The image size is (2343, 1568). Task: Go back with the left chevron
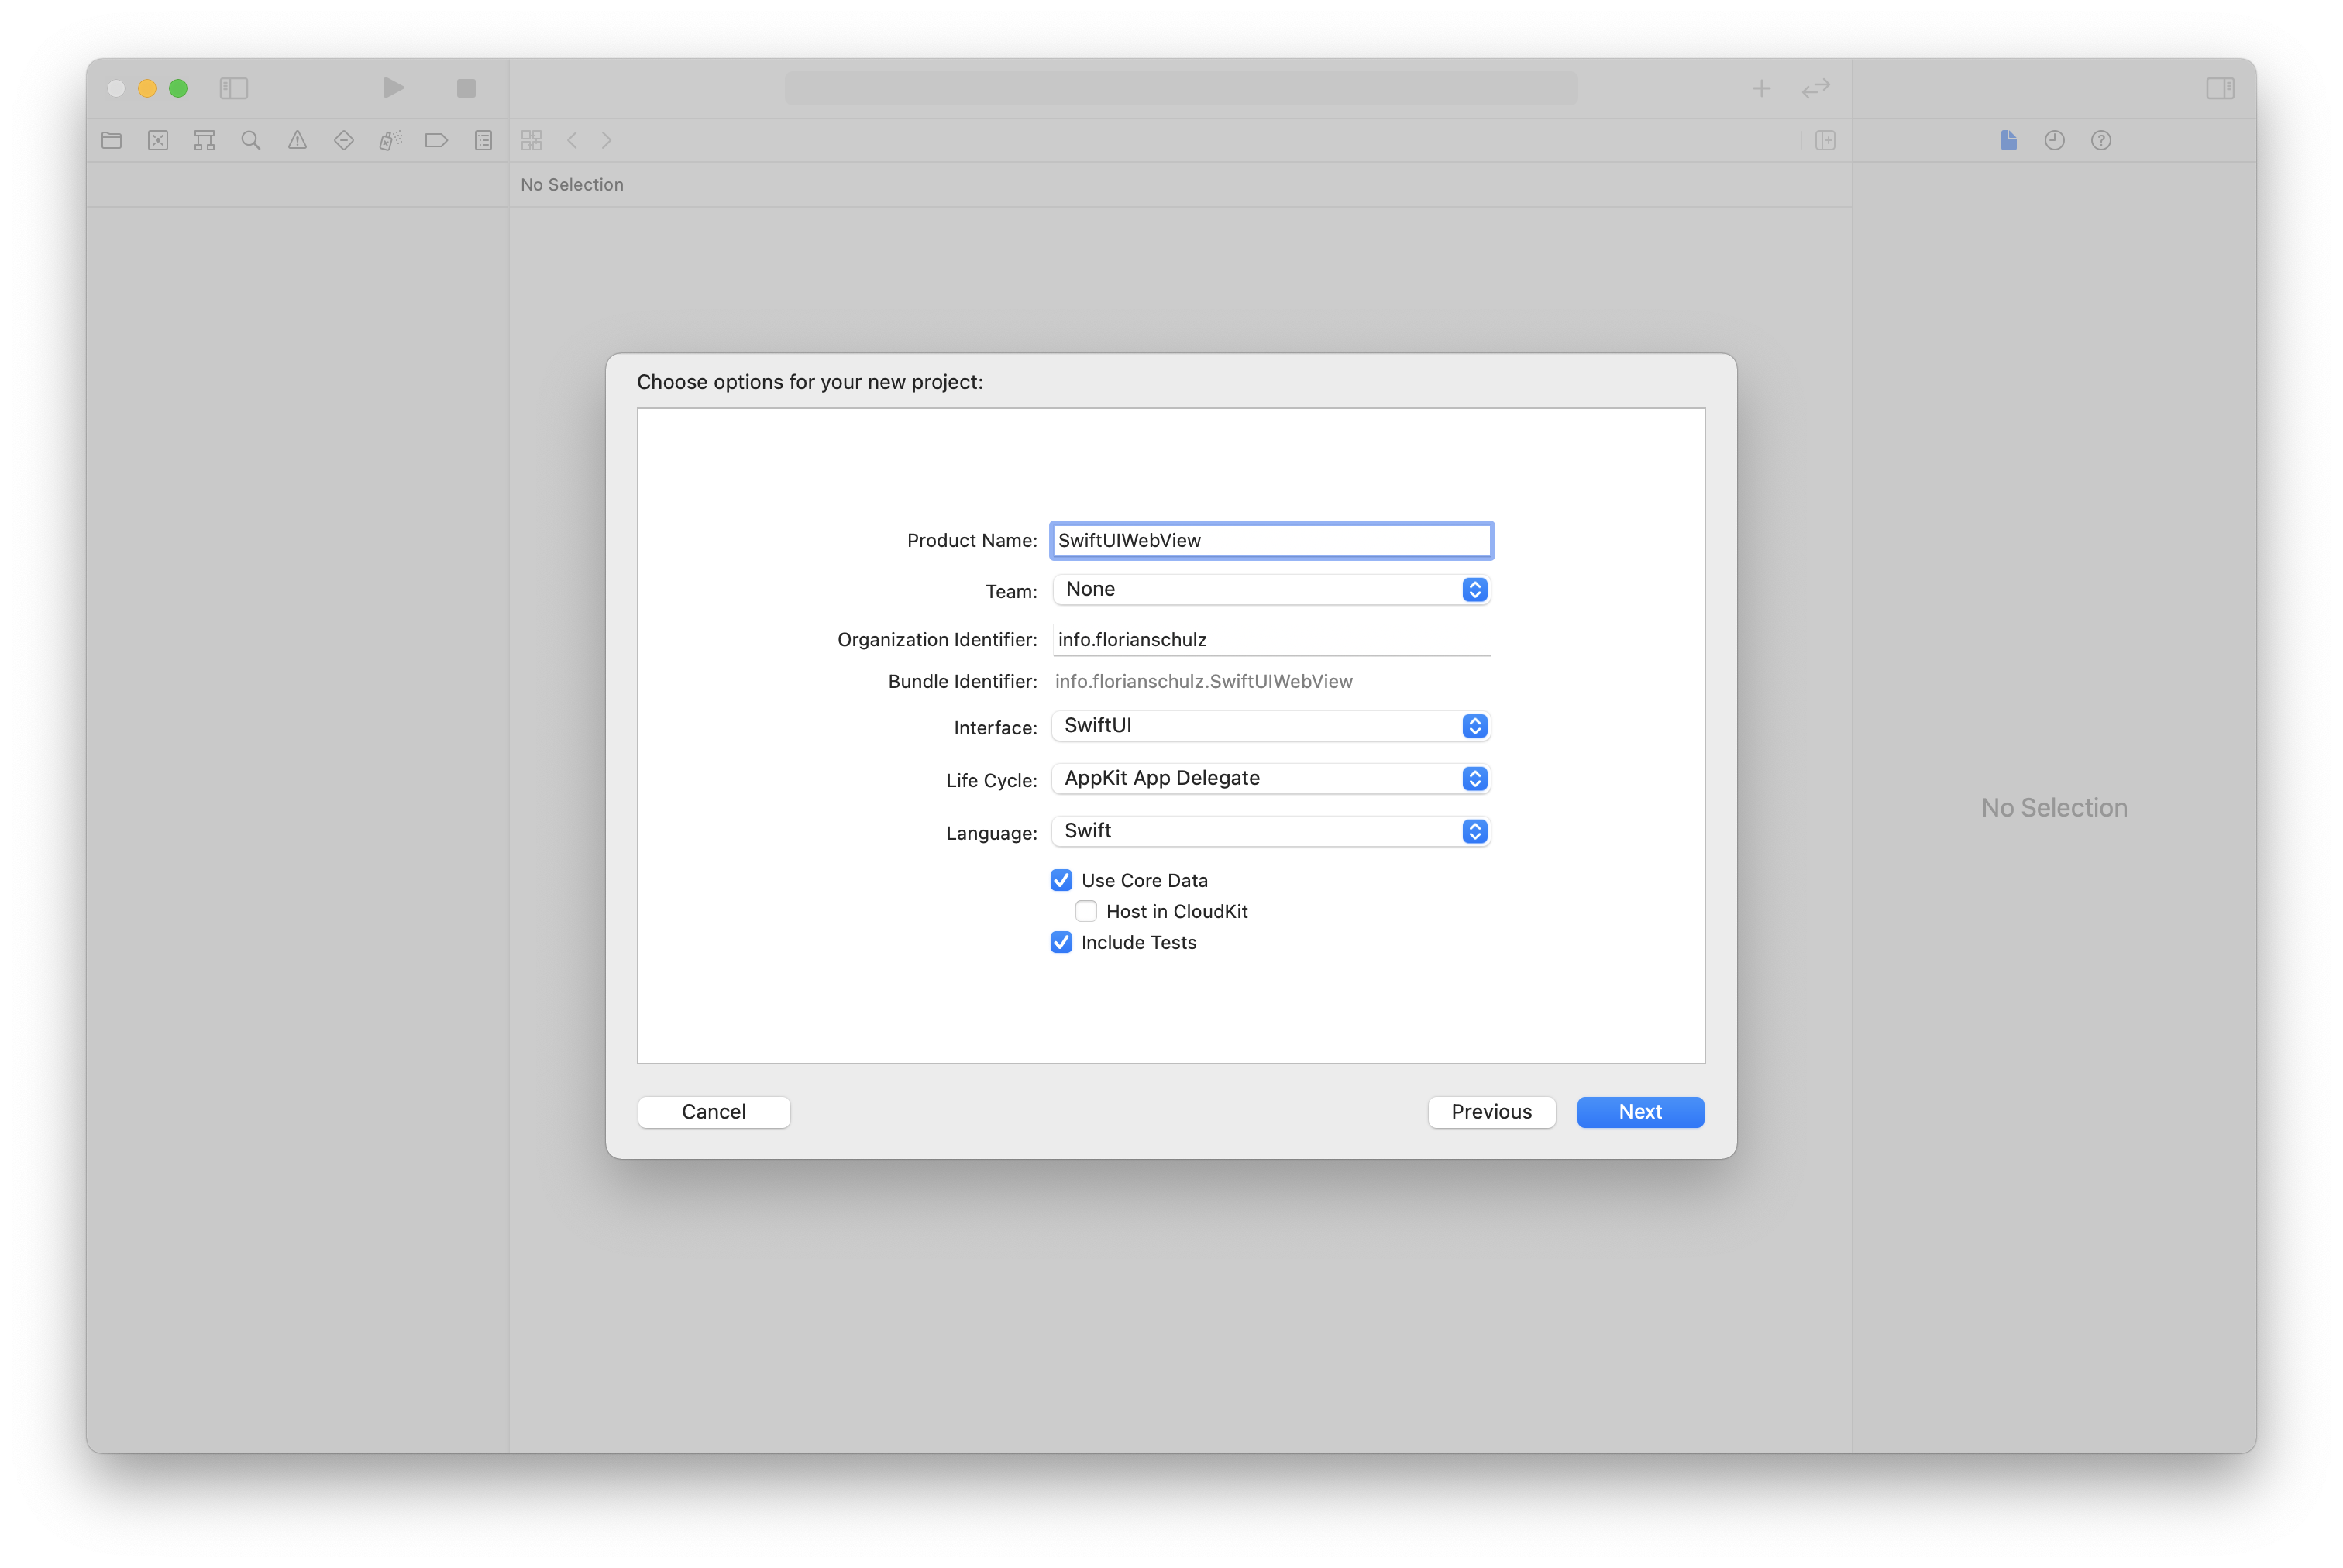(572, 140)
